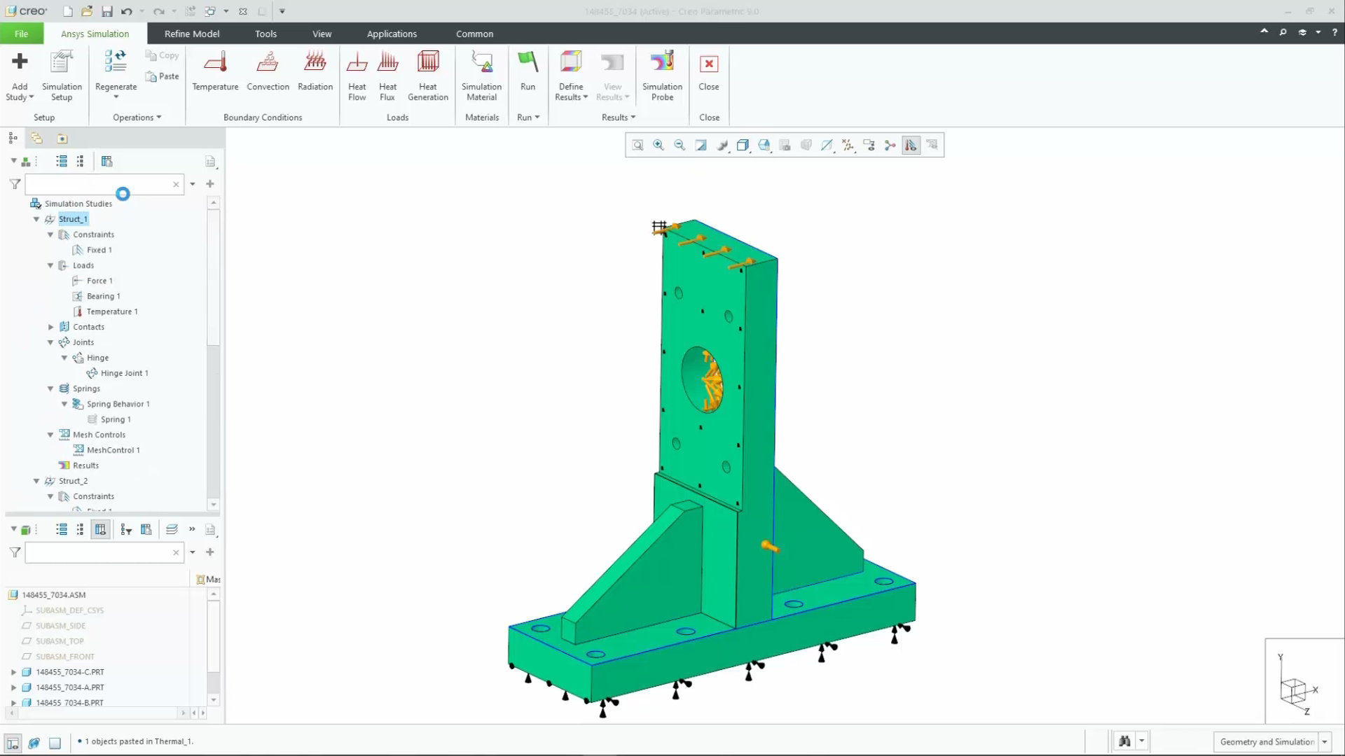
Task: Switch to the Tools tab
Action: tap(265, 34)
